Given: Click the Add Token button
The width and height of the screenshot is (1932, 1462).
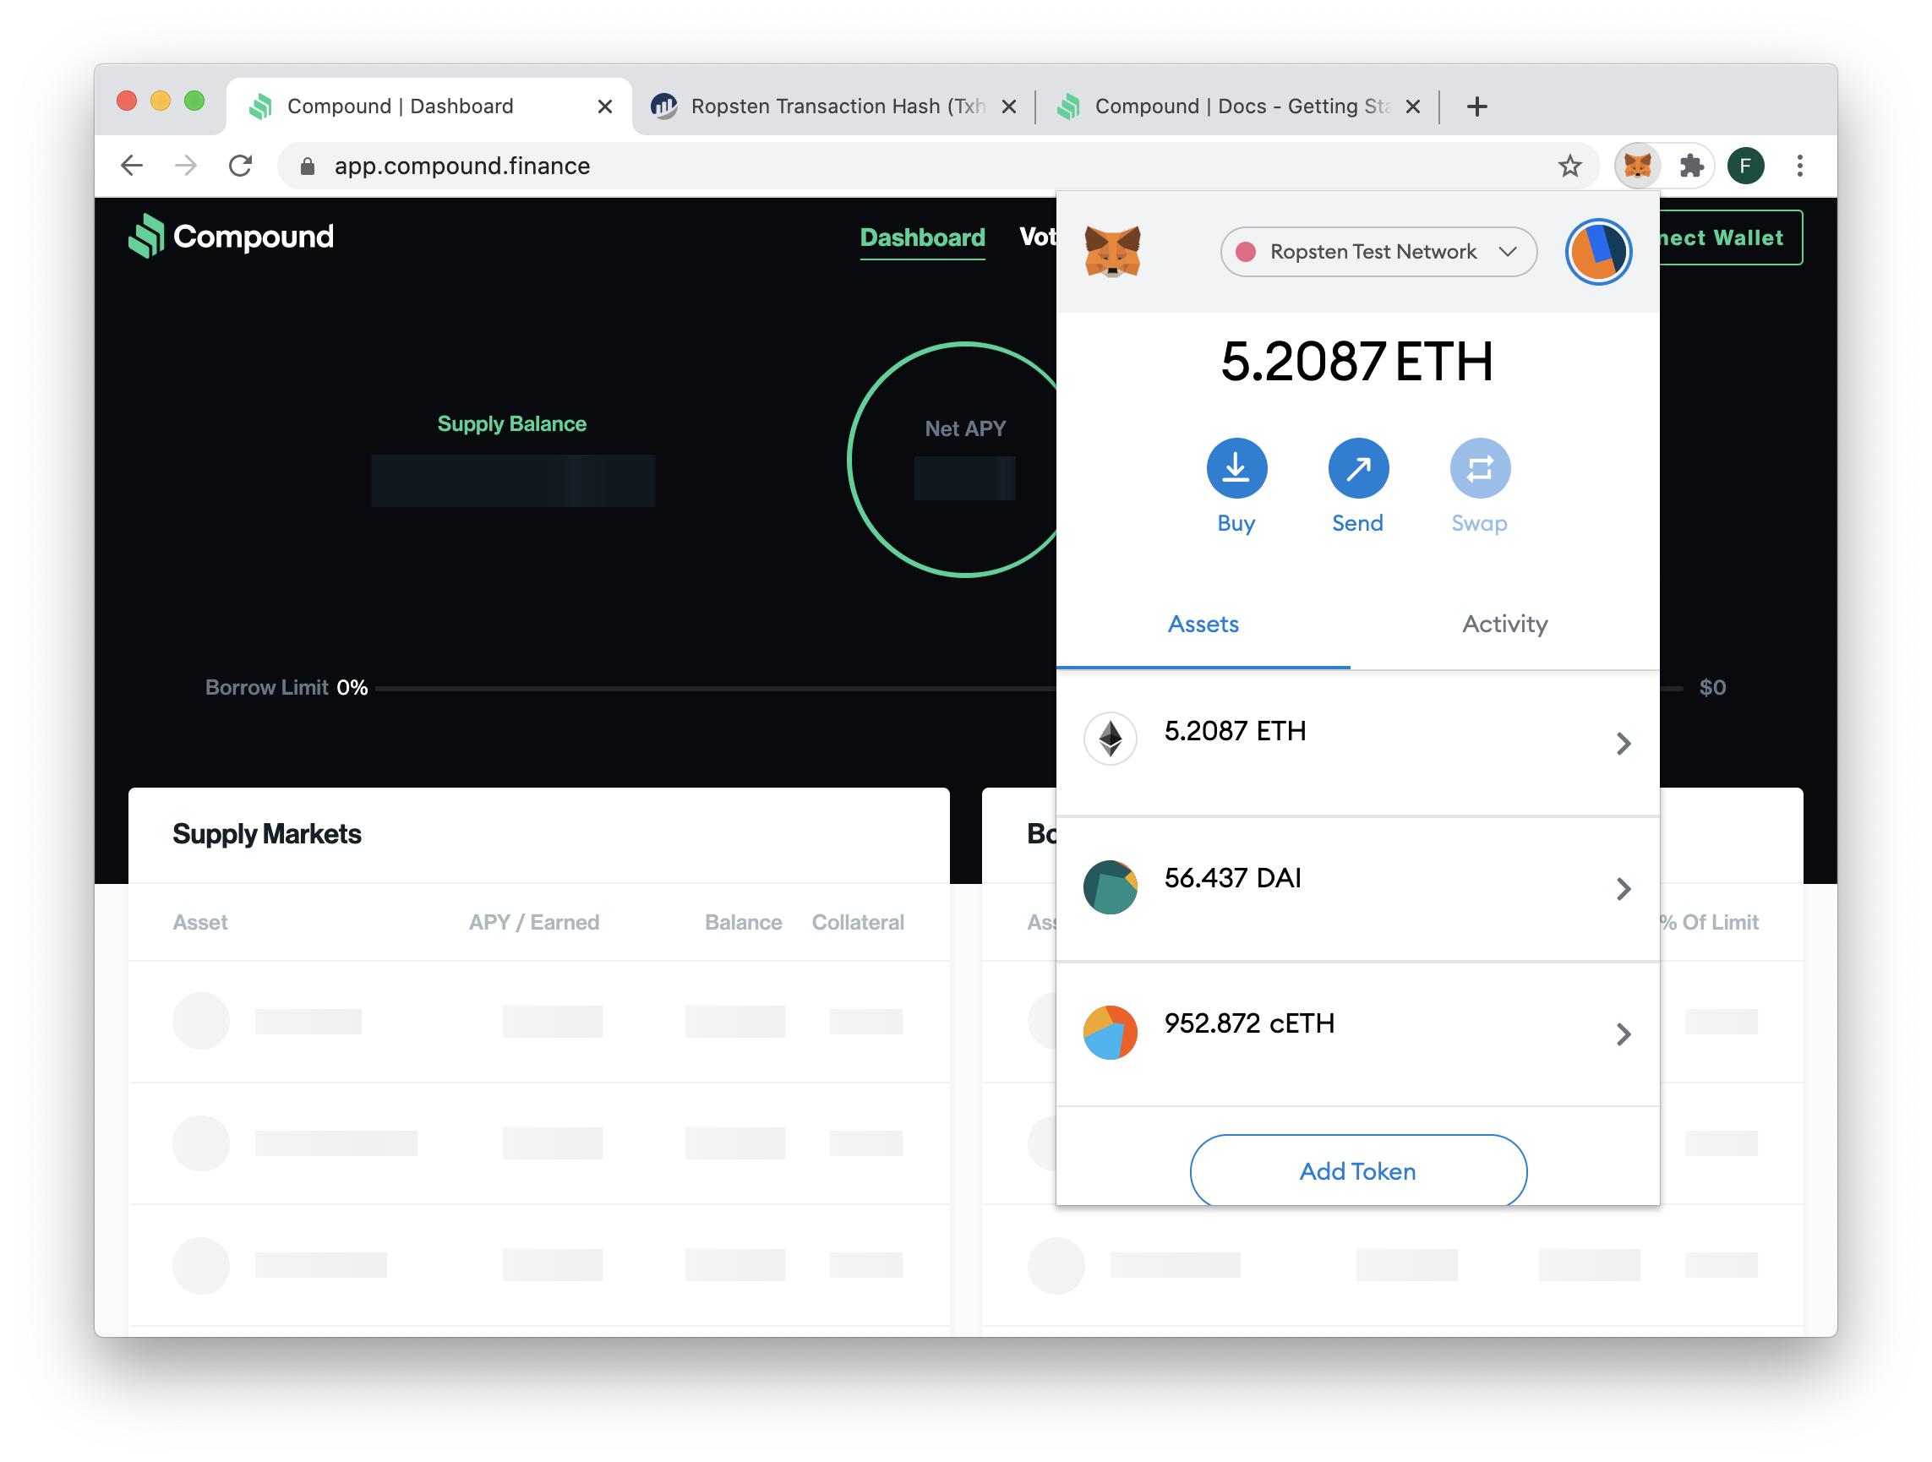Looking at the screenshot, I should pyautogui.click(x=1357, y=1170).
